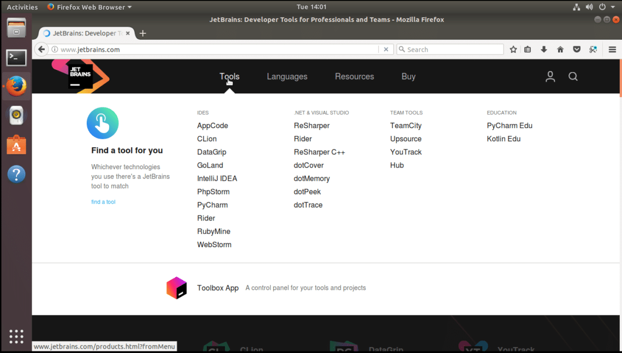
Task: Open the Resources navigation menu
Action: tap(354, 76)
